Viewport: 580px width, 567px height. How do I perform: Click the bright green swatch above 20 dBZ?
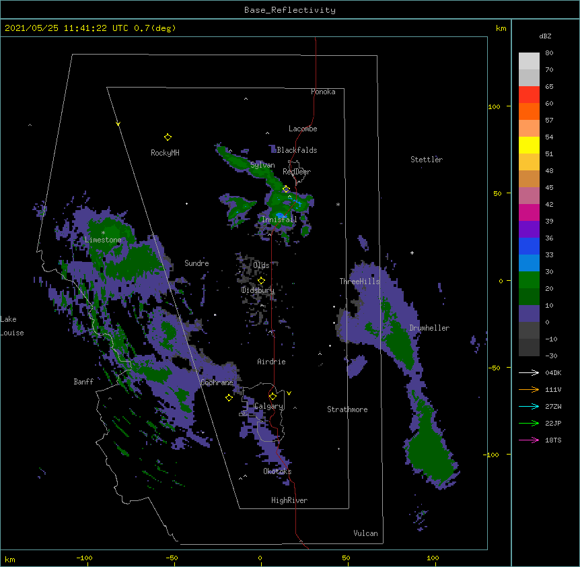click(x=529, y=280)
